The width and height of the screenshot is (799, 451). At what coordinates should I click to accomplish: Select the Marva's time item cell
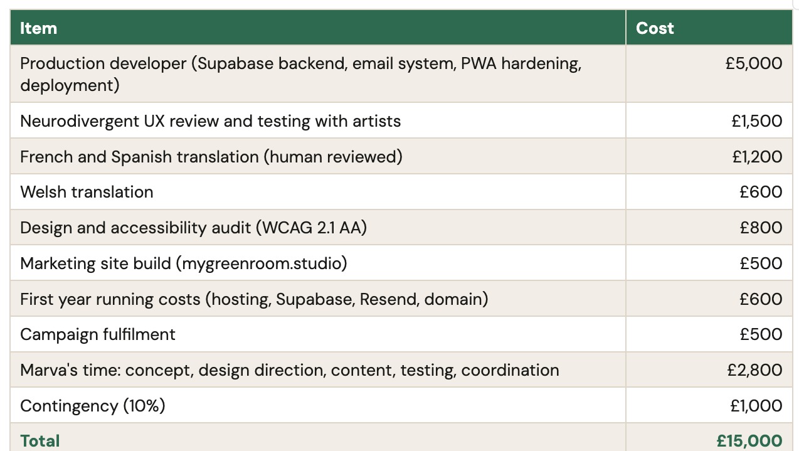(289, 370)
